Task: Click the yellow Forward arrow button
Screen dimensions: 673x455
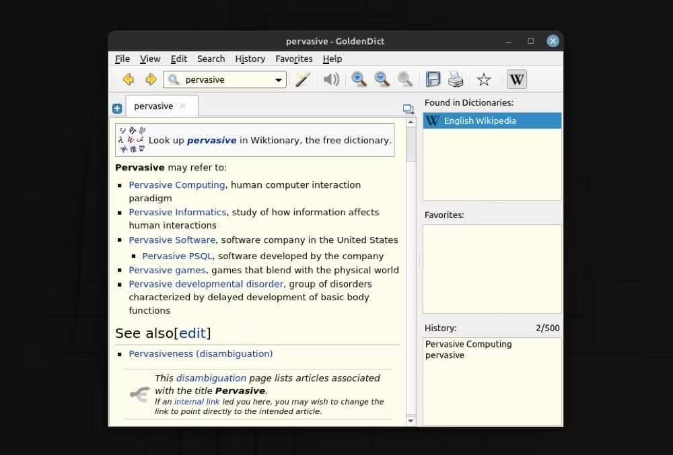Action: 151,79
